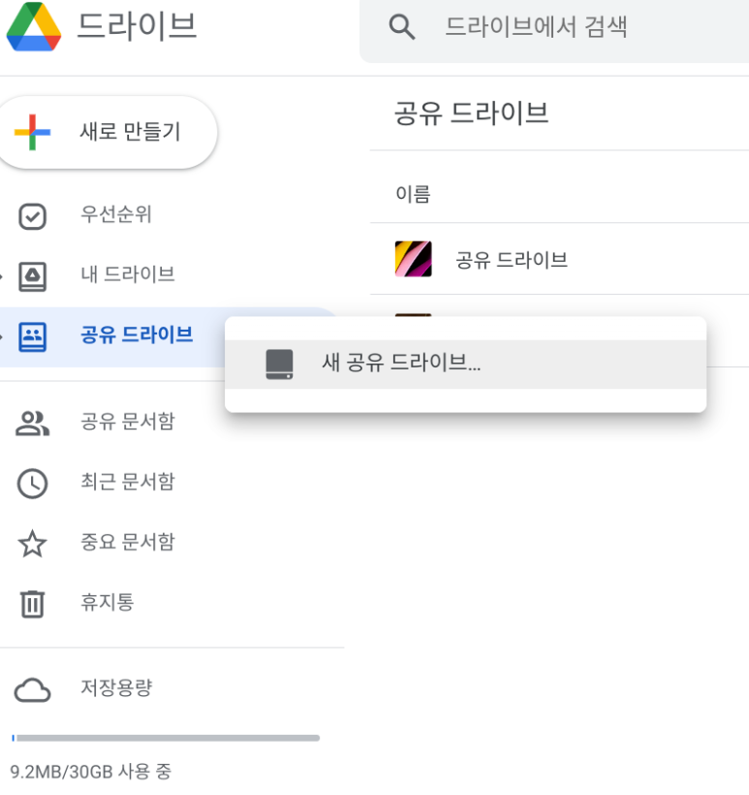Select 공유 드라이브 in the sidebar
The image size is (749, 795).
tap(137, 335)
